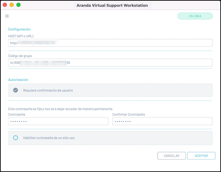Maximize the window with the green button
The height and width of the screenshot is (172, 221).
coord(18,5)
